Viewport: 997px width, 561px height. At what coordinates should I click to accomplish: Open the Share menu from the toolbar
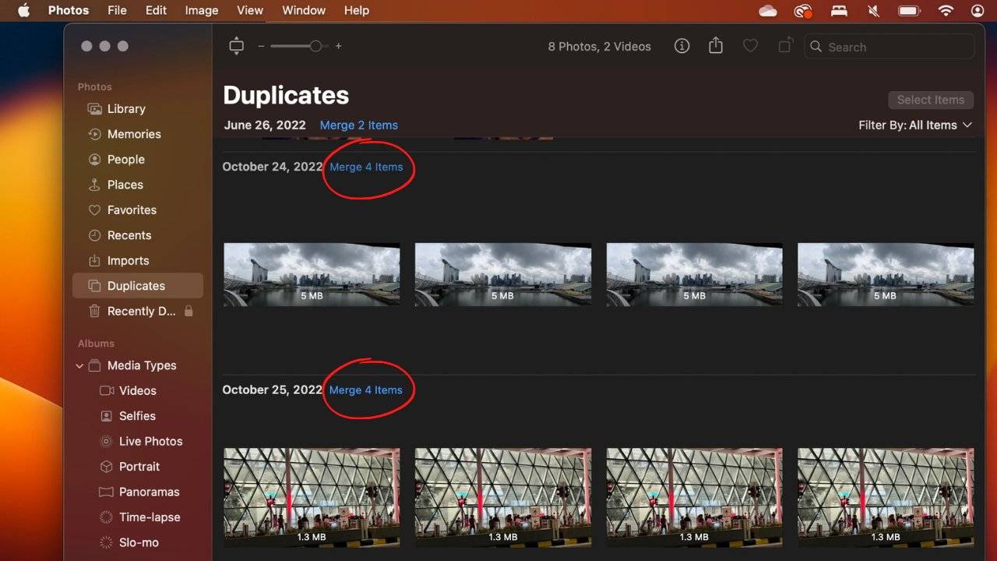coord(716,46)
